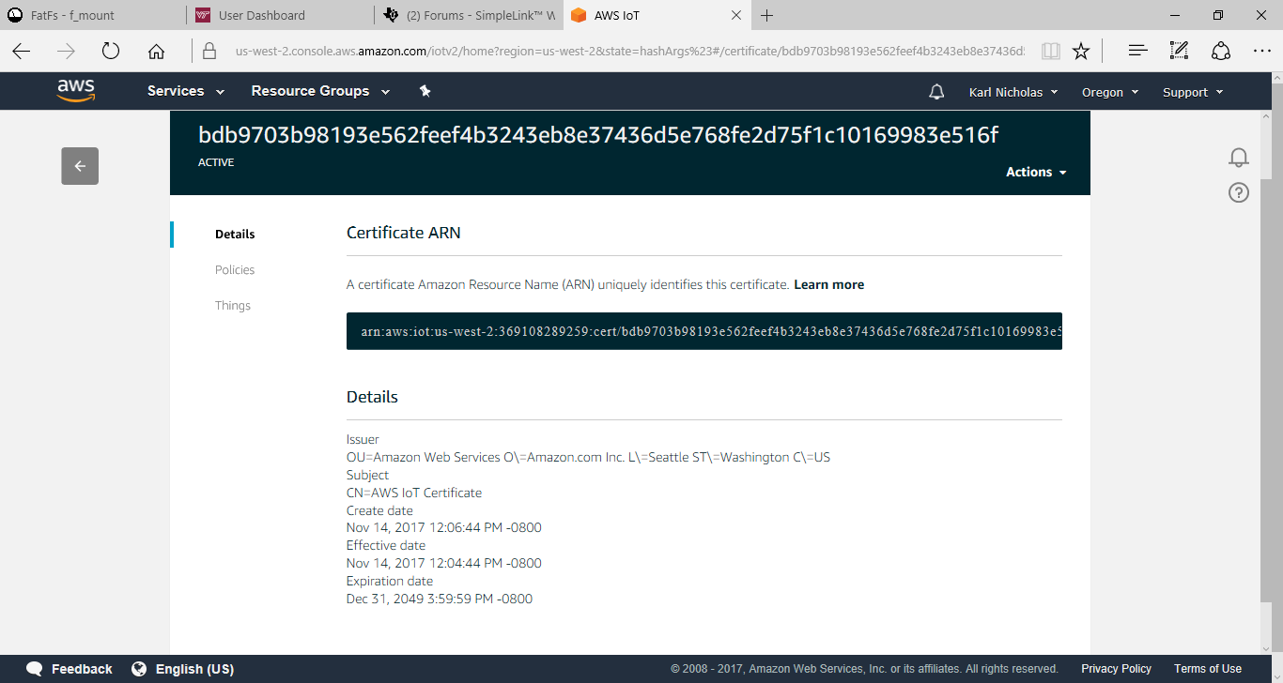Open the Terms of Use link
Screen dimensions: 1283x683
coord(1208,669)
